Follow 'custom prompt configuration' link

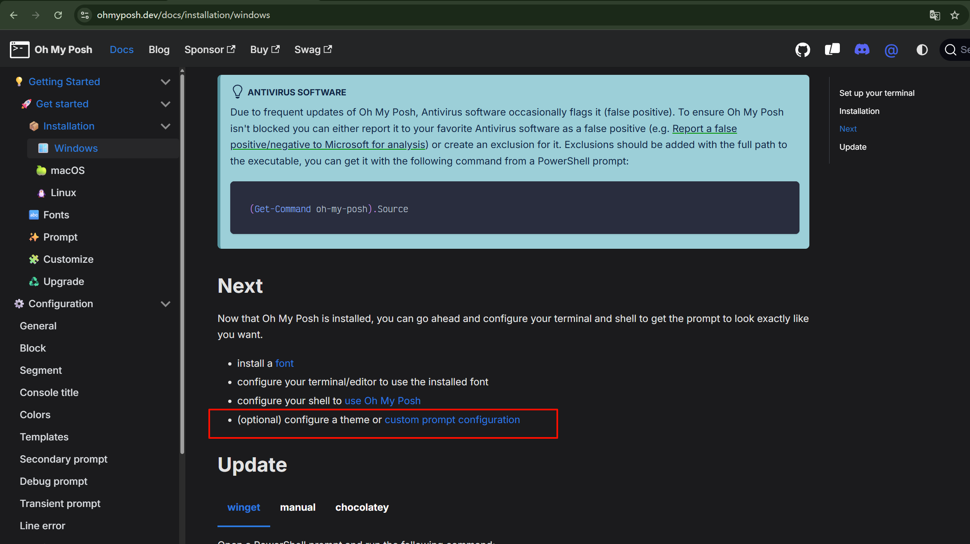pos(452,420)
